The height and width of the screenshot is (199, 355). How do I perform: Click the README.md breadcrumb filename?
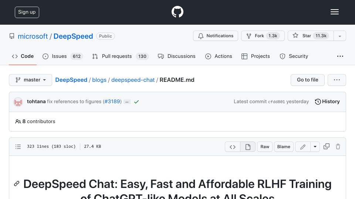(x=177, y=80)
